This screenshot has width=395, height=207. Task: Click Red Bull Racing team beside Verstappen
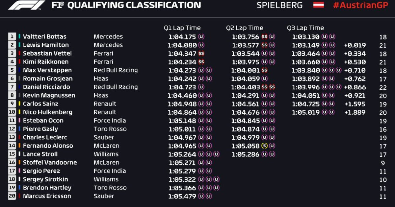click(116, 70)
